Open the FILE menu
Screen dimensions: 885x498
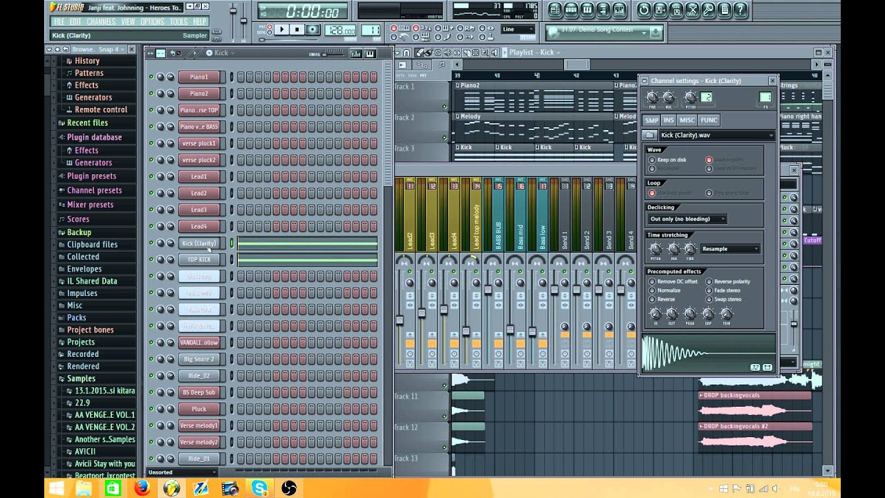tap(59, 21)
